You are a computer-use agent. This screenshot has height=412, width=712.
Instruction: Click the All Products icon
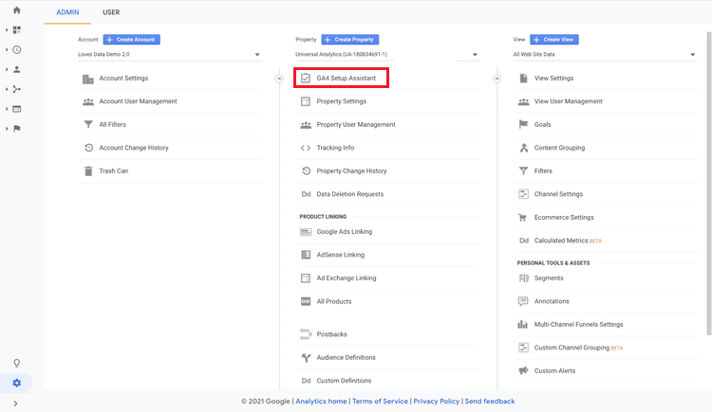pos(306,301)
